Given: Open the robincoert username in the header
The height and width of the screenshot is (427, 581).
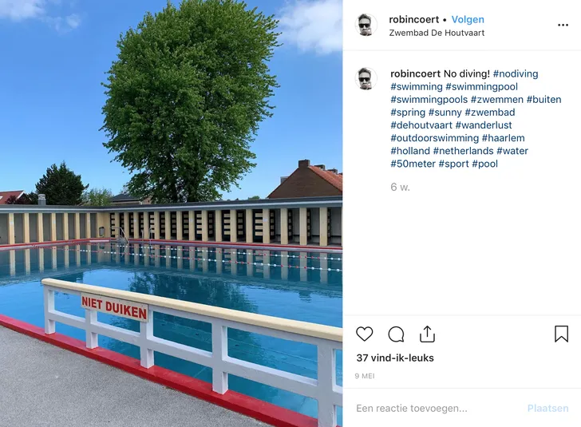Looking at the screenshot, I should [x=413, y=20].
